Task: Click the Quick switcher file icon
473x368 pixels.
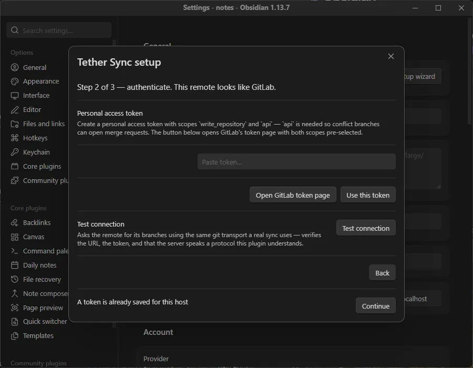Action: (x=15, y=322)
